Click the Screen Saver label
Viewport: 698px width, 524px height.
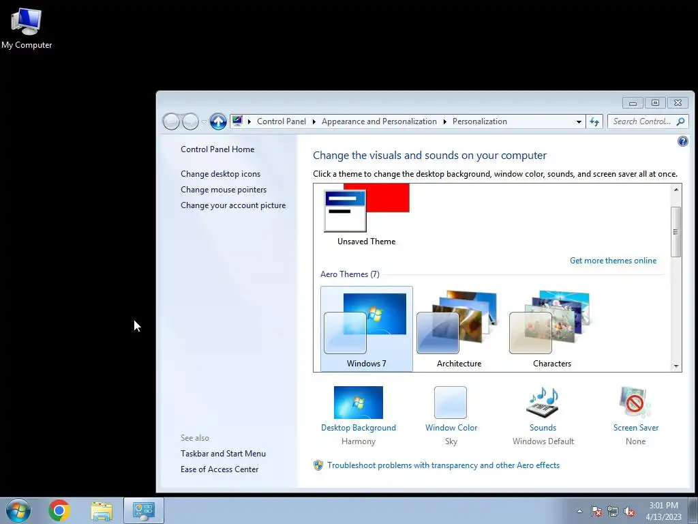click(x=636, y=428)
